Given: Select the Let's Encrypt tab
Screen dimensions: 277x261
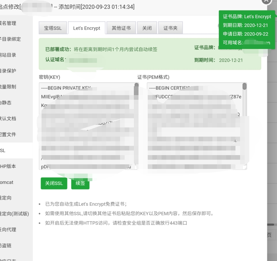Looking at the screenshot, I should (x=87, y=28).
